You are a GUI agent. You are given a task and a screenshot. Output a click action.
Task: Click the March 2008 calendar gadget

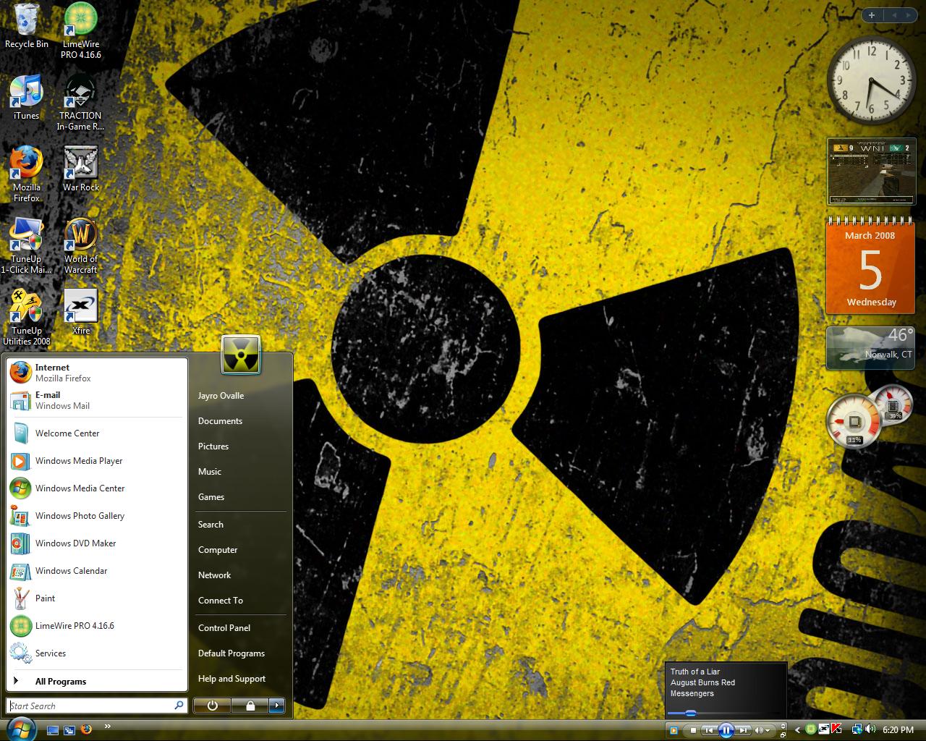pyautogui.click(x=871, y=266)
